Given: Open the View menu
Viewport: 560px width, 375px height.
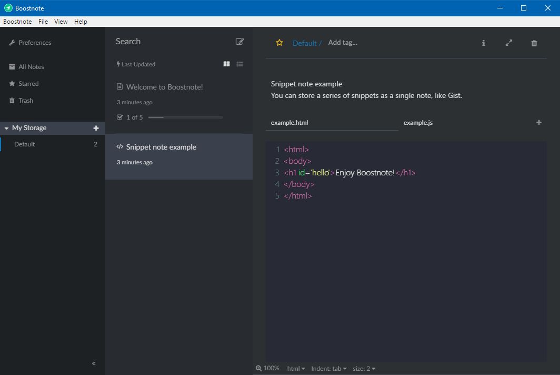Looking at the screenshot, I should tap(61, 22).
